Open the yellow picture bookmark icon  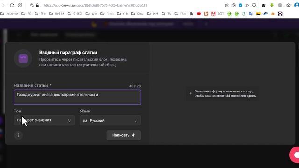tap(258, 14)
